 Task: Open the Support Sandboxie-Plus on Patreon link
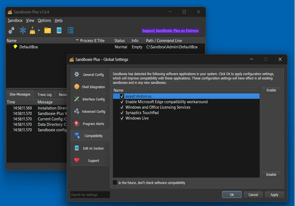pyautogui.click(x=170, y=31)
